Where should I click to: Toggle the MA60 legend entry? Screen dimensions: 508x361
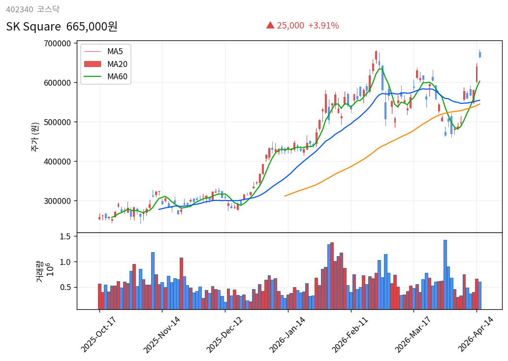click(117, 77)
